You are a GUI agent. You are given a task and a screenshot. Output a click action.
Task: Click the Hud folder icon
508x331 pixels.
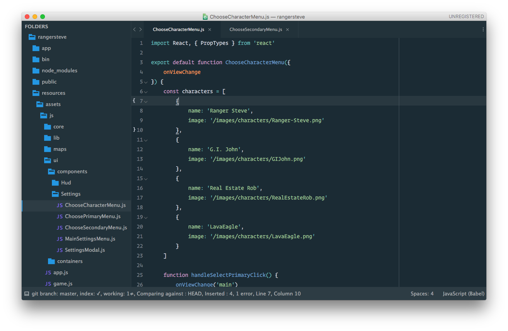pyautogui.click(x=55, y=183)
